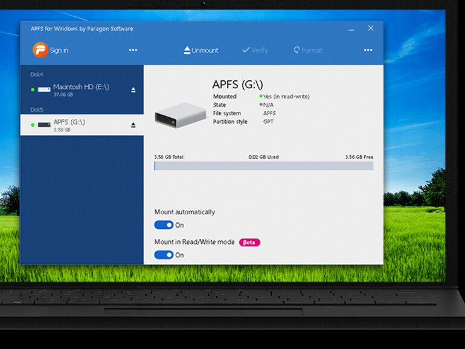Click the Verify toolbar button
The height and width of the screenshot is (349, 465).
tap(255, 50)
